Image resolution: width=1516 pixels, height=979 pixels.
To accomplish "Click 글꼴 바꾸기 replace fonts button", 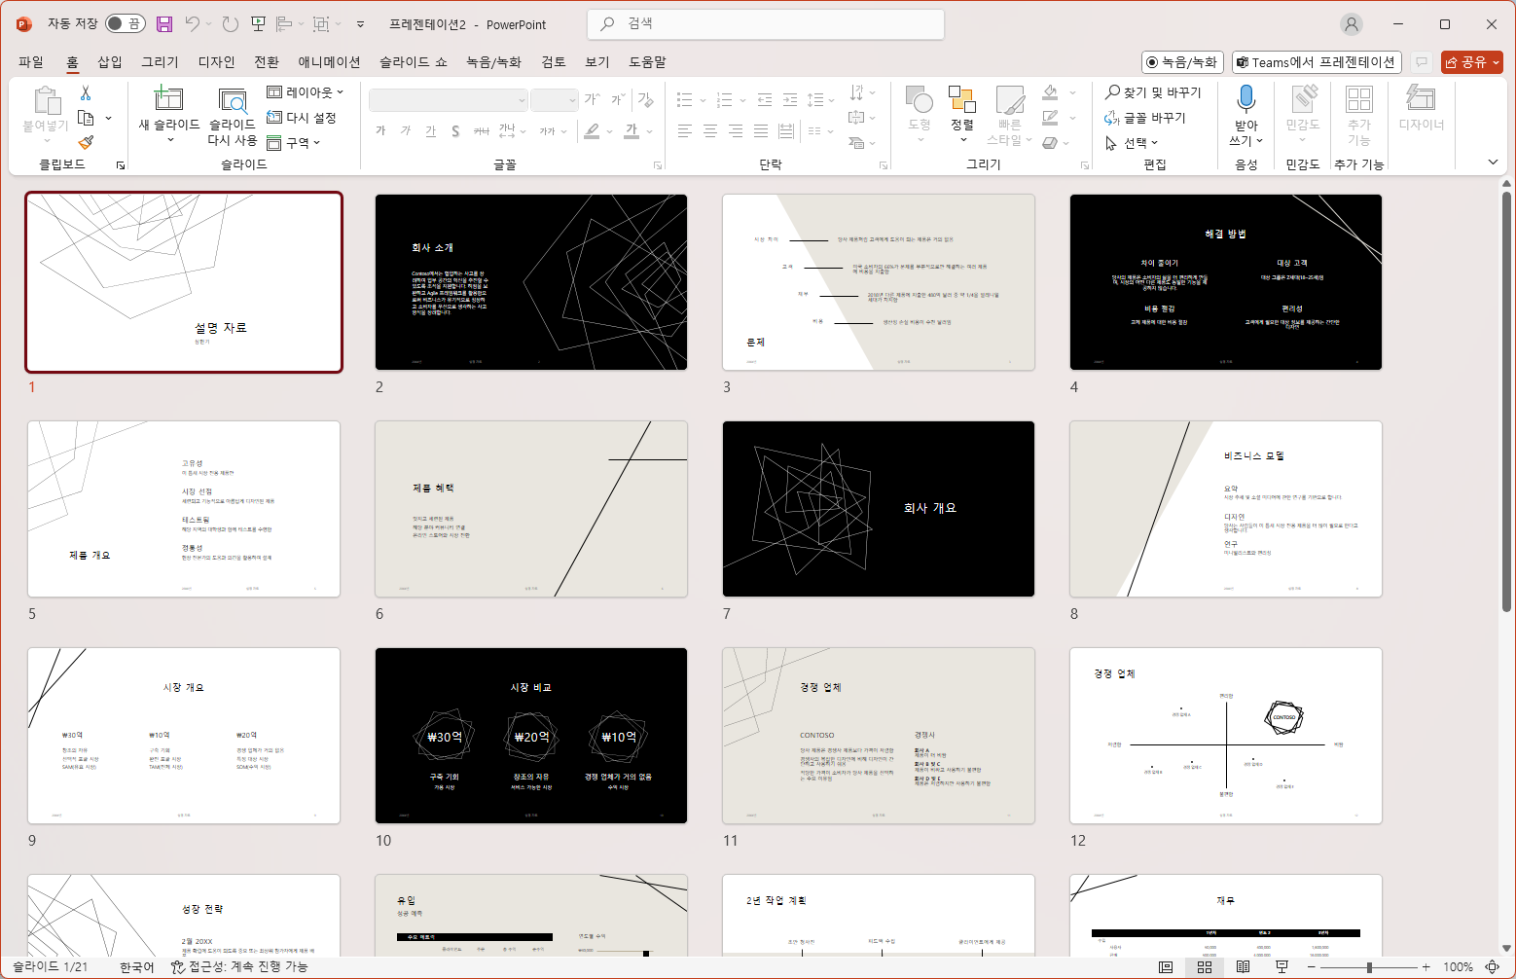I will click(1145, 118).
